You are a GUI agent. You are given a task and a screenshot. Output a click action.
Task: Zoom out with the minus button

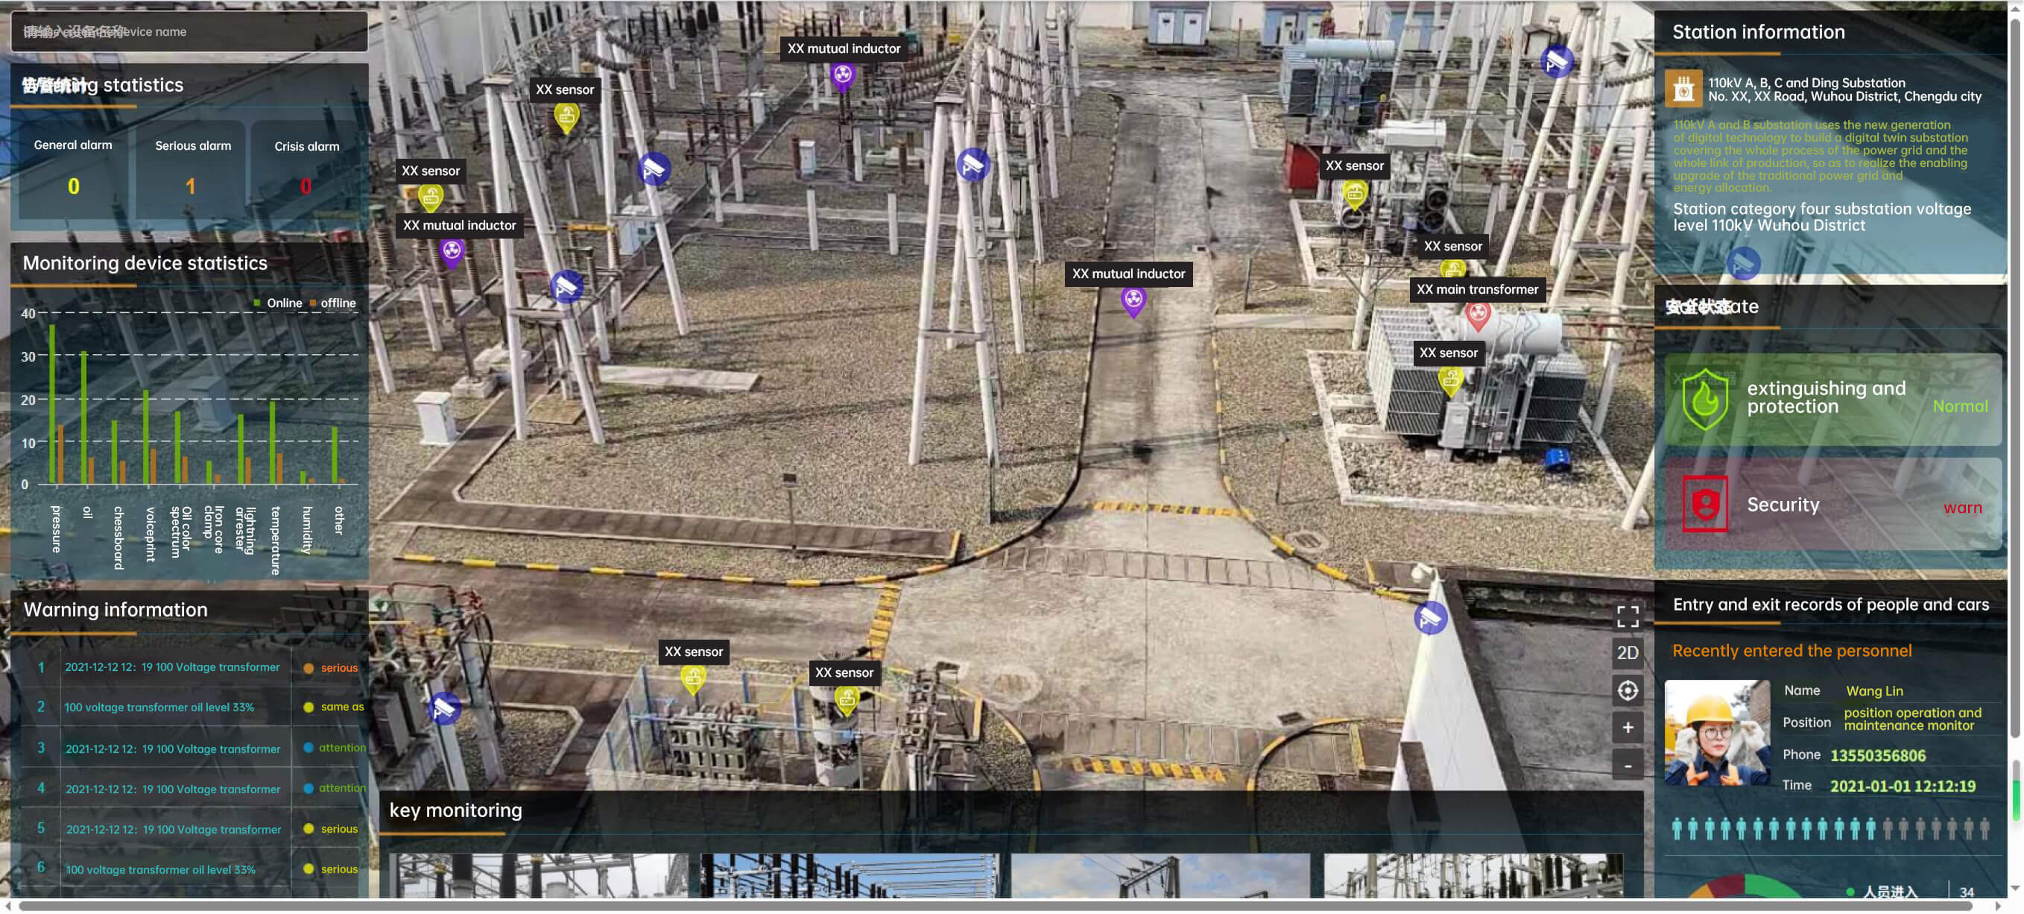[1628, 765]
